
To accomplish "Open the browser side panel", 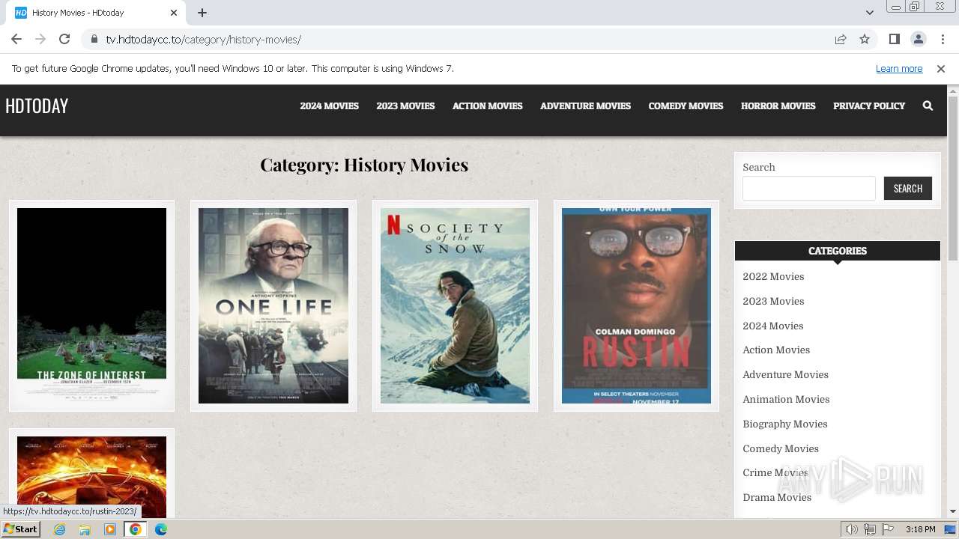I will click(x=894, y=39).
